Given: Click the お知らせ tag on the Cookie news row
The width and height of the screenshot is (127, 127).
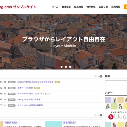Looking at the screenshot, I should 12,82.
